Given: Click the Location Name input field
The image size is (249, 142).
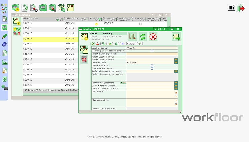Looking at the screenshot, I should (152, 48).
